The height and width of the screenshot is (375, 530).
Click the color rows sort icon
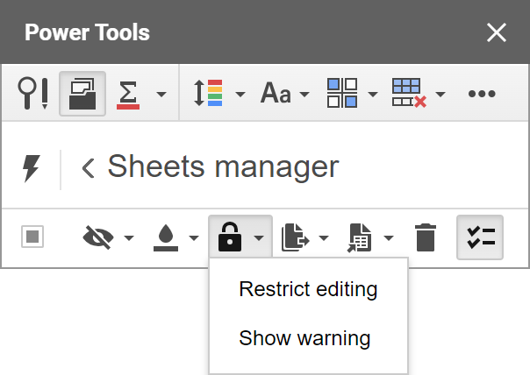[x=208, y=93]
